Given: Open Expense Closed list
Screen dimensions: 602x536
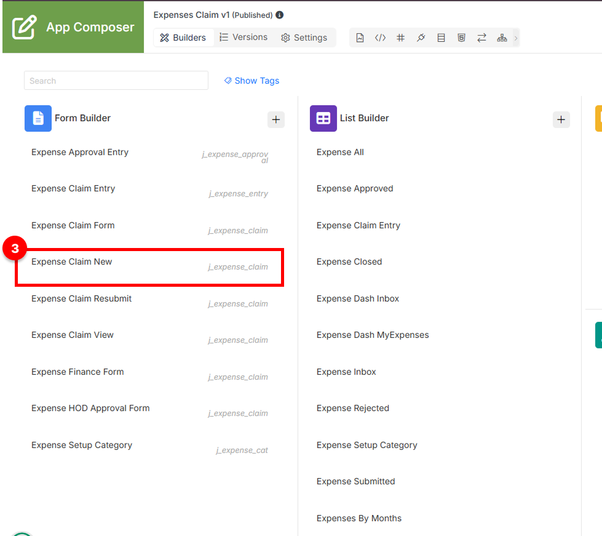Looking at the screenshot, I should point(349,262).
